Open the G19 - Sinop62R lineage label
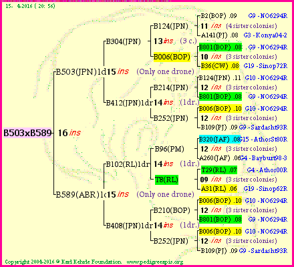Image resolution: width=294 pixels, height=267 pixels. tap(265, 189)
